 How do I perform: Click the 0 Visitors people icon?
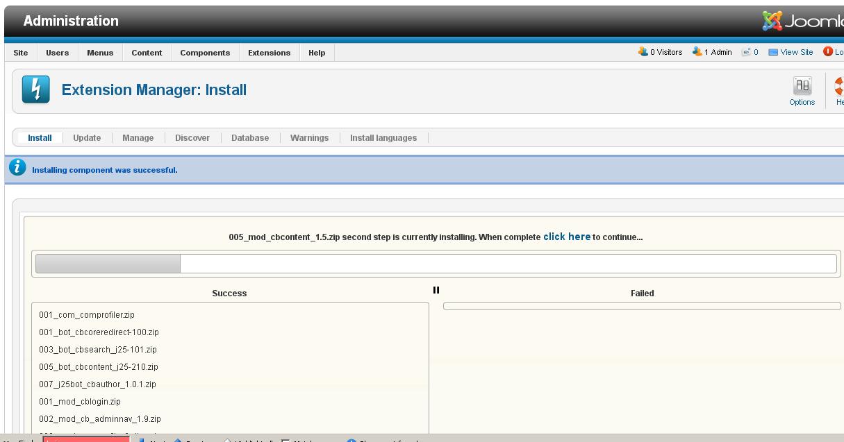(x=643, y=52)
